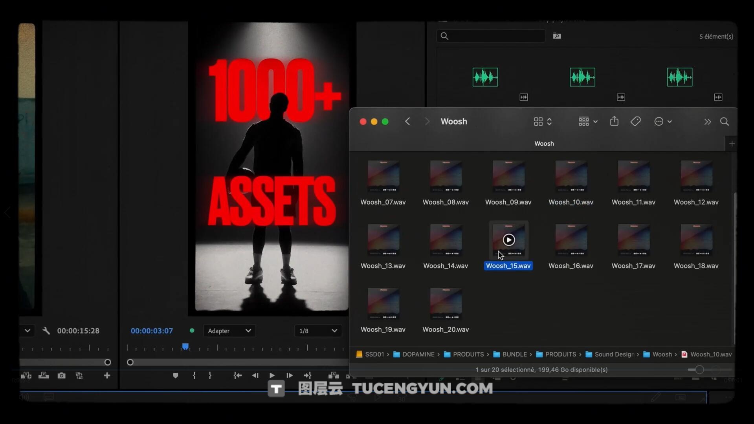This screenshot has height=424, width=754.
Task: Click the Export Frame camera icon
Action: click(x=61, y=376)
